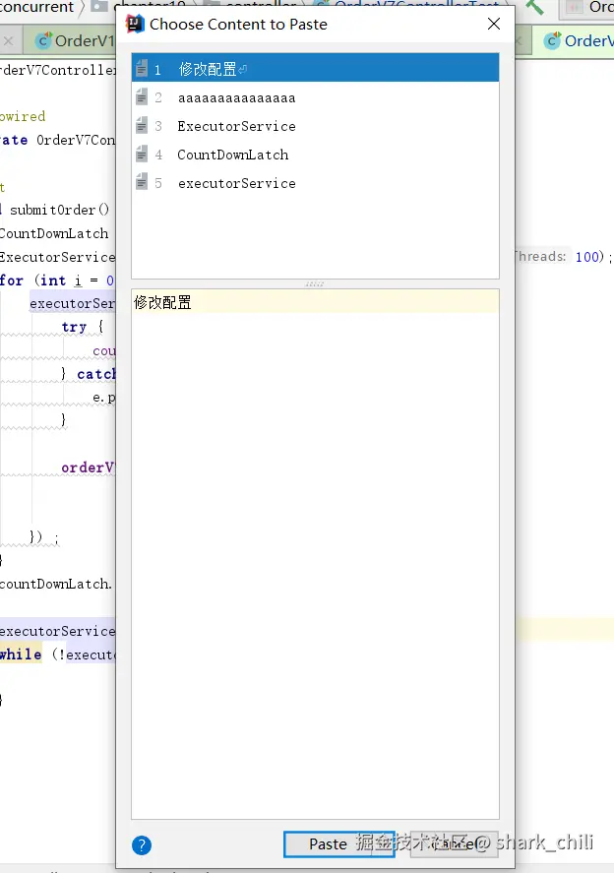Click the document icon beside CountDownLatch entry

(142, 154)
